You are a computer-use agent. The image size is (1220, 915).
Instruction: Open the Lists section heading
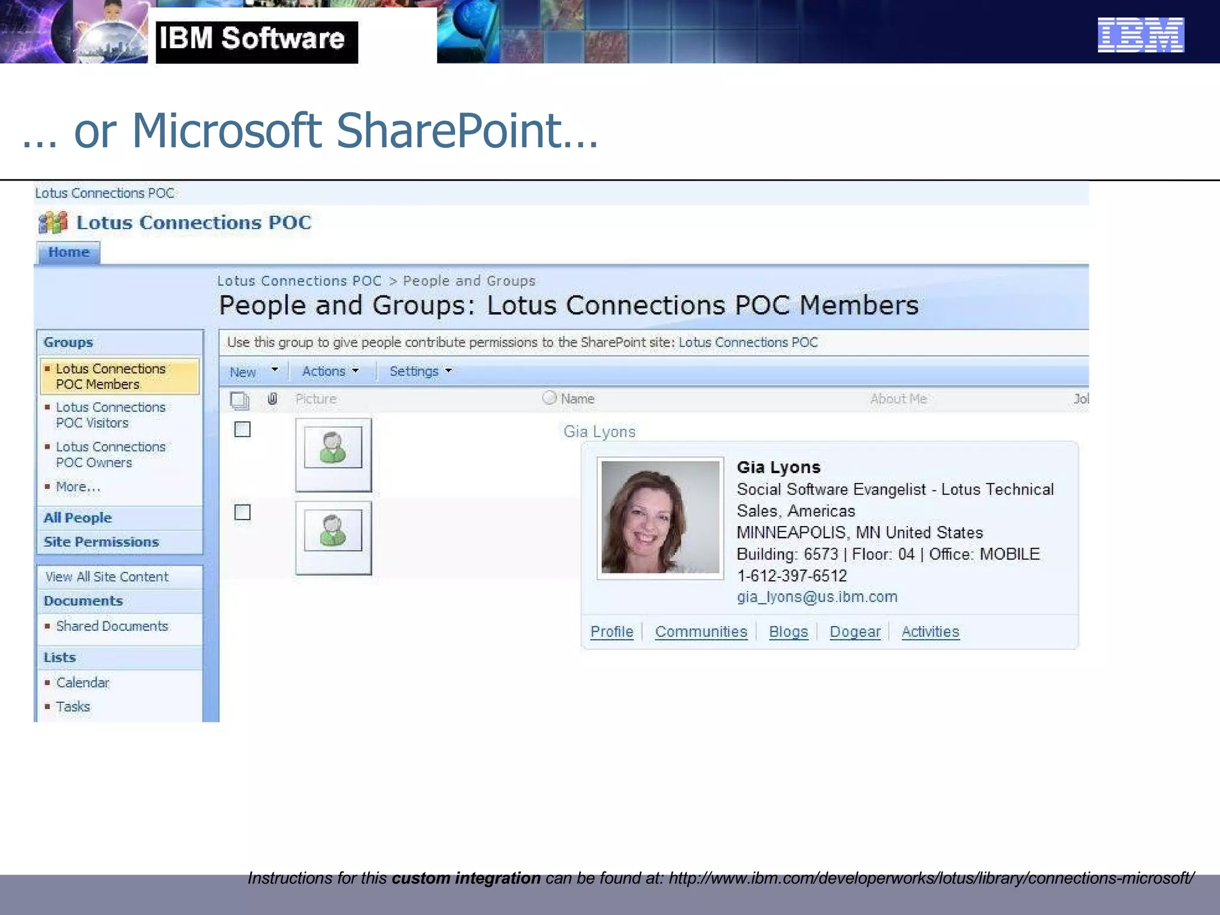click(60, 658)
